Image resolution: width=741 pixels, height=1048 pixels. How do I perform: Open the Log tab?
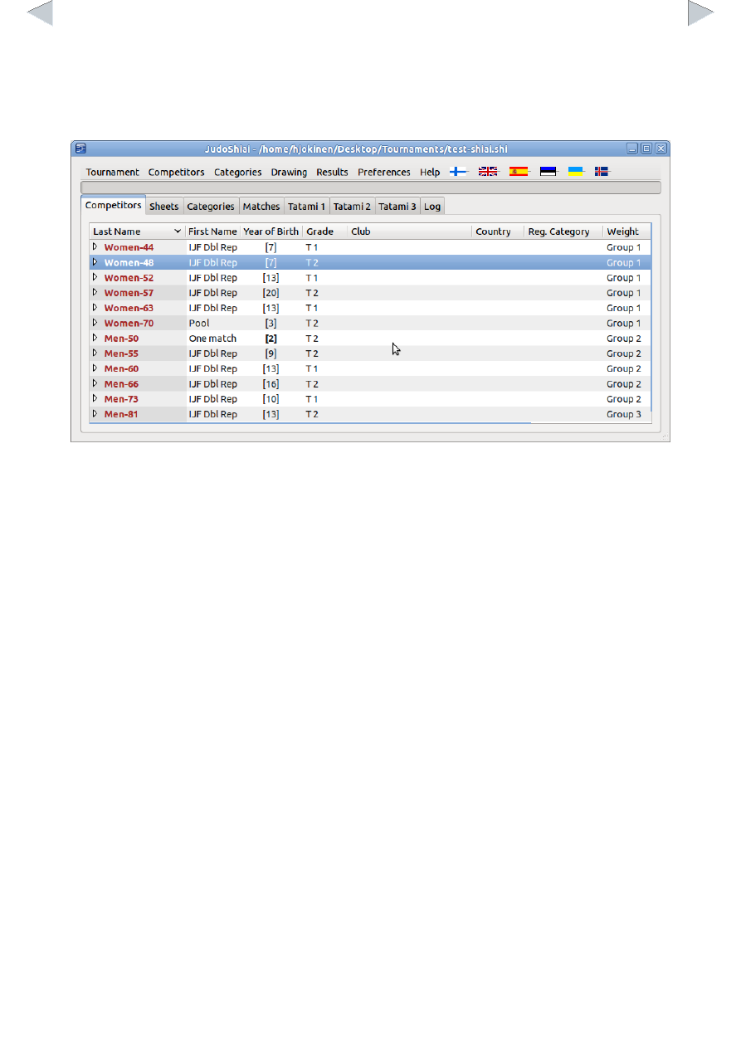click(432, 207)
